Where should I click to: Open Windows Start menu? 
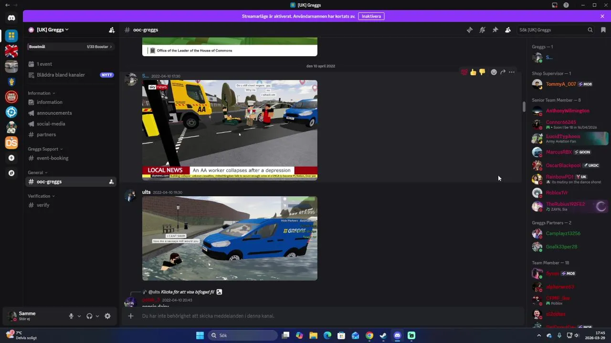(200, 335)
